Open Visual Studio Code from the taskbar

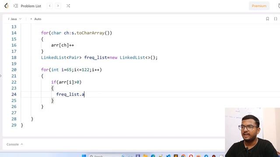168,156
